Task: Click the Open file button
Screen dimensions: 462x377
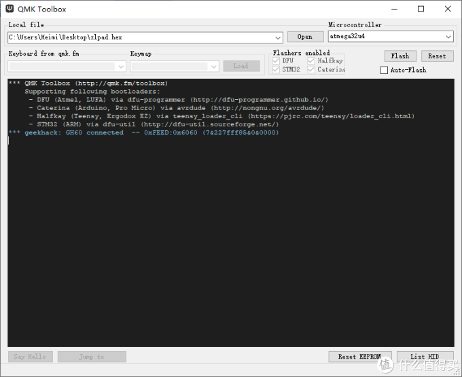Action: click(x=305, y=37)
